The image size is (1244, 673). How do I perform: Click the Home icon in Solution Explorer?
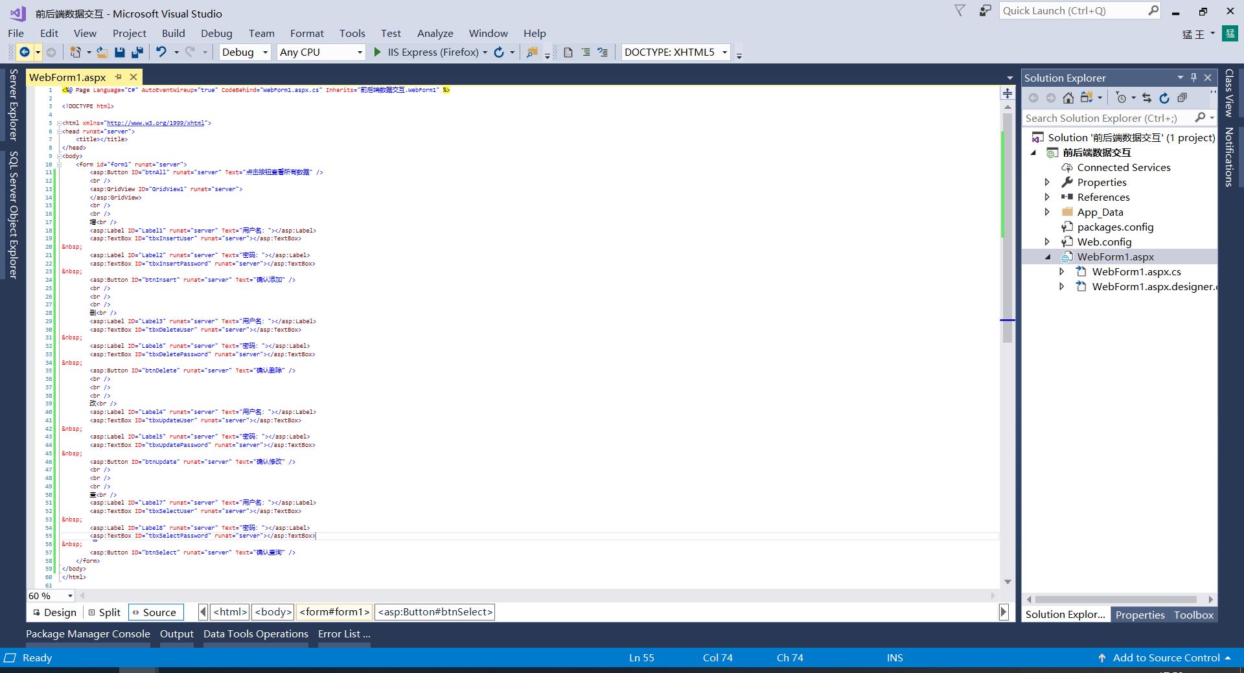click(x=1068, y=98)
